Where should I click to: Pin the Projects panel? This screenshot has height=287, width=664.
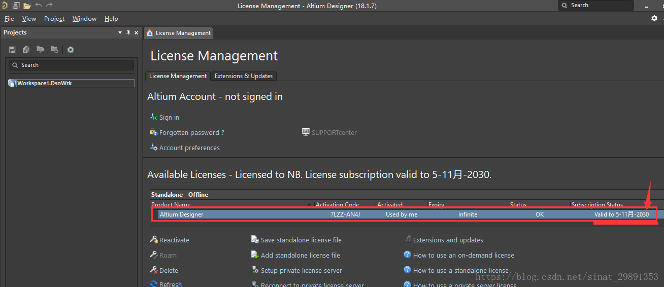pos(128,32)
